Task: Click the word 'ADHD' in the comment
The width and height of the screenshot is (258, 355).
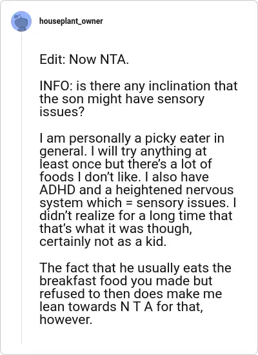Action: point(57,190)
